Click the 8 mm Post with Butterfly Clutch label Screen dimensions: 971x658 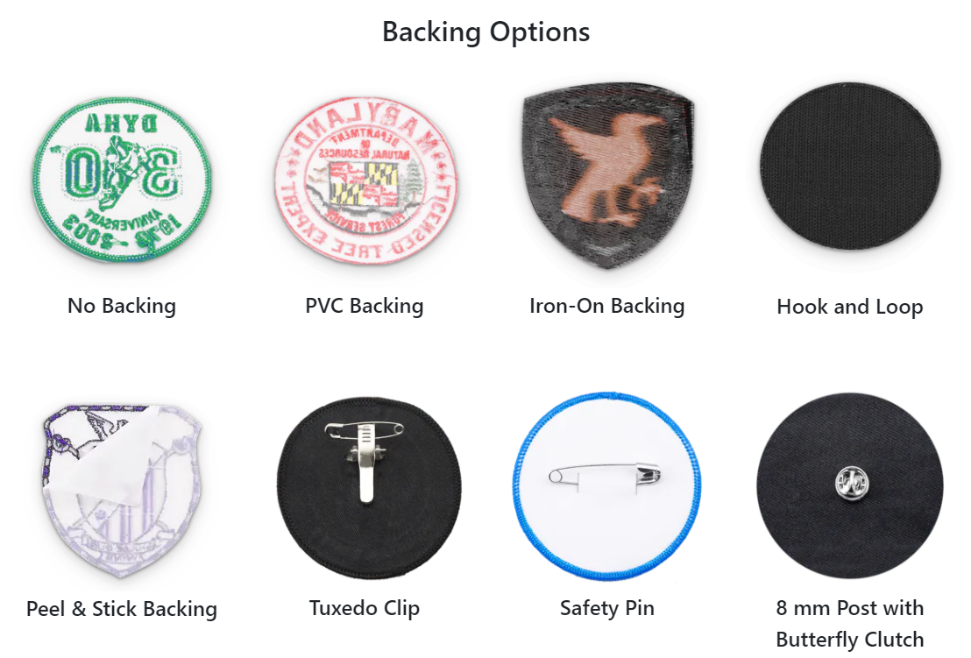tap(850, 623)
